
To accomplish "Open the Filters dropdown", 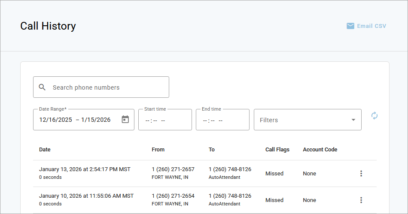I will (x=308, y=120).
